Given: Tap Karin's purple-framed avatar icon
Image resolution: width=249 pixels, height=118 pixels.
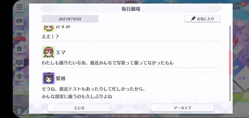Looking at the screenshot, I should 49,78.
